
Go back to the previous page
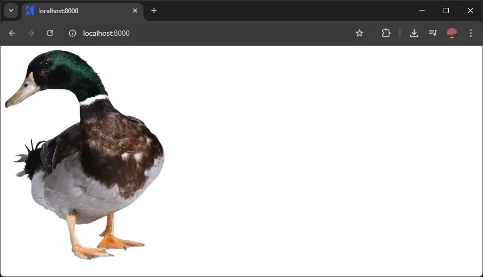point(12,33)
